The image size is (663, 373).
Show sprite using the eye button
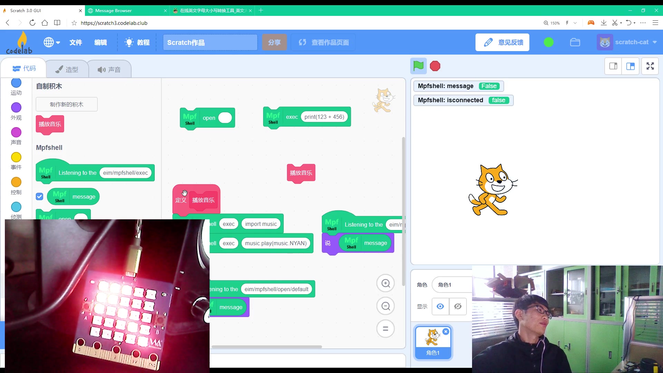pos(440,306)
